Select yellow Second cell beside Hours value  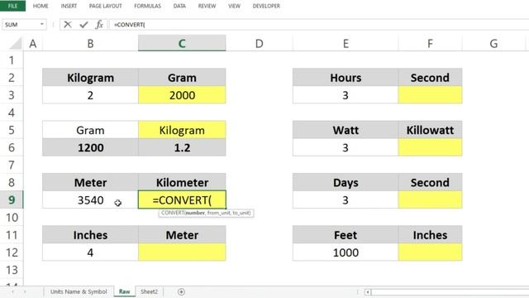430,95
